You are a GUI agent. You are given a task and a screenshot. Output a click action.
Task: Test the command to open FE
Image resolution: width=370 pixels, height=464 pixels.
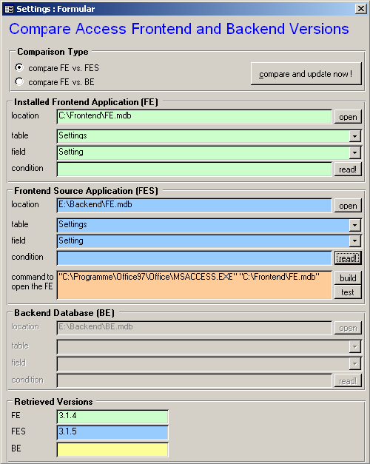click(348, 292)
